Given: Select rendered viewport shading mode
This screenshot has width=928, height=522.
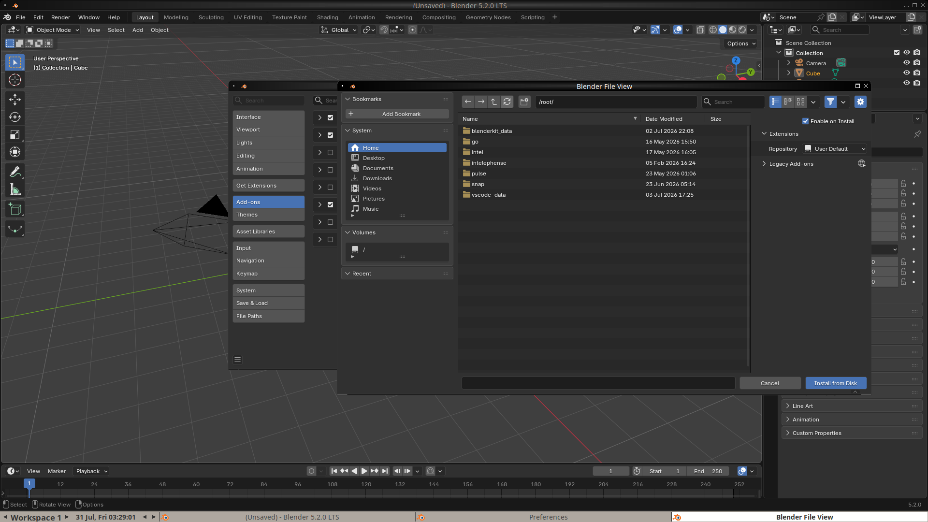Looking at the screenshot, I should (742, 30).
